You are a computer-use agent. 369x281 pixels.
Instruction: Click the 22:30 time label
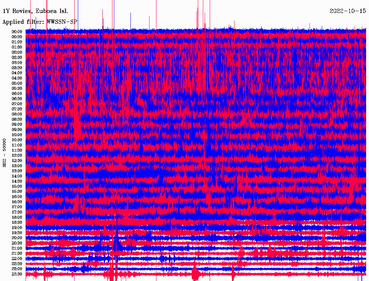coord(17,264)
